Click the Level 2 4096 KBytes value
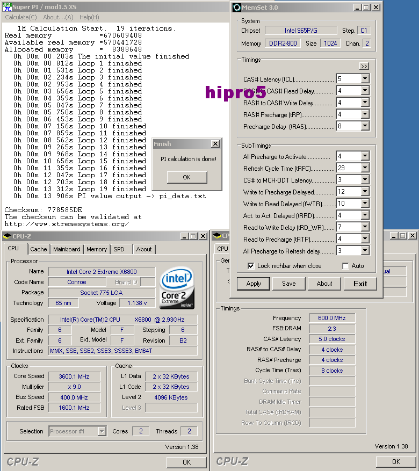Image resolution: width=419 pixels, height=471 pixels. click(171, 397)
